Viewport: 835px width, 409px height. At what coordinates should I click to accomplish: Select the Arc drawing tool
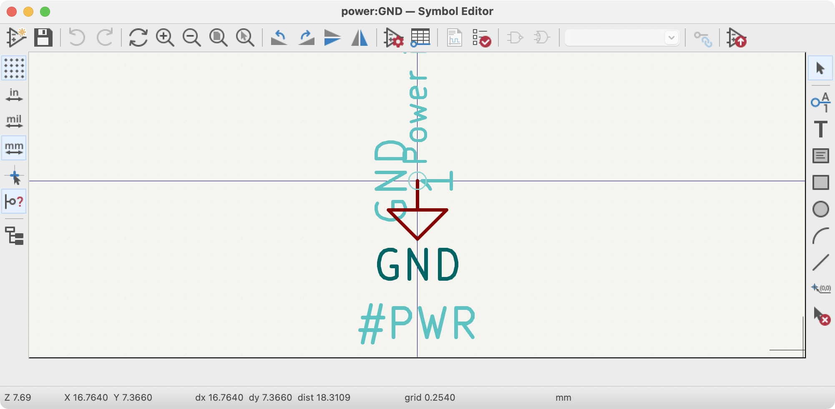820,236
